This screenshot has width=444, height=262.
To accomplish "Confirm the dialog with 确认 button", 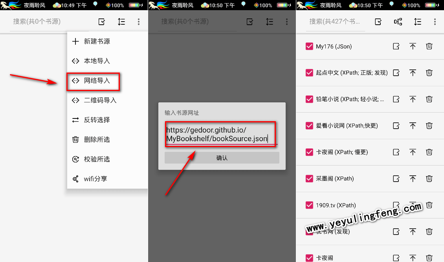I will click(222, 158).
